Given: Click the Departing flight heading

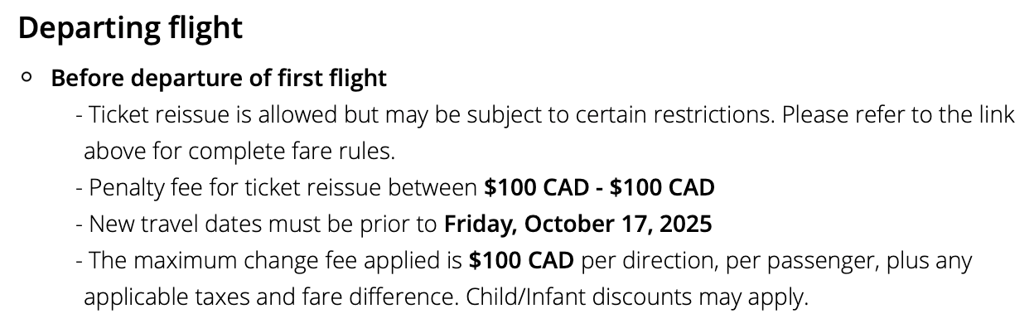Looking at the screenshot, I should (130, 29).
